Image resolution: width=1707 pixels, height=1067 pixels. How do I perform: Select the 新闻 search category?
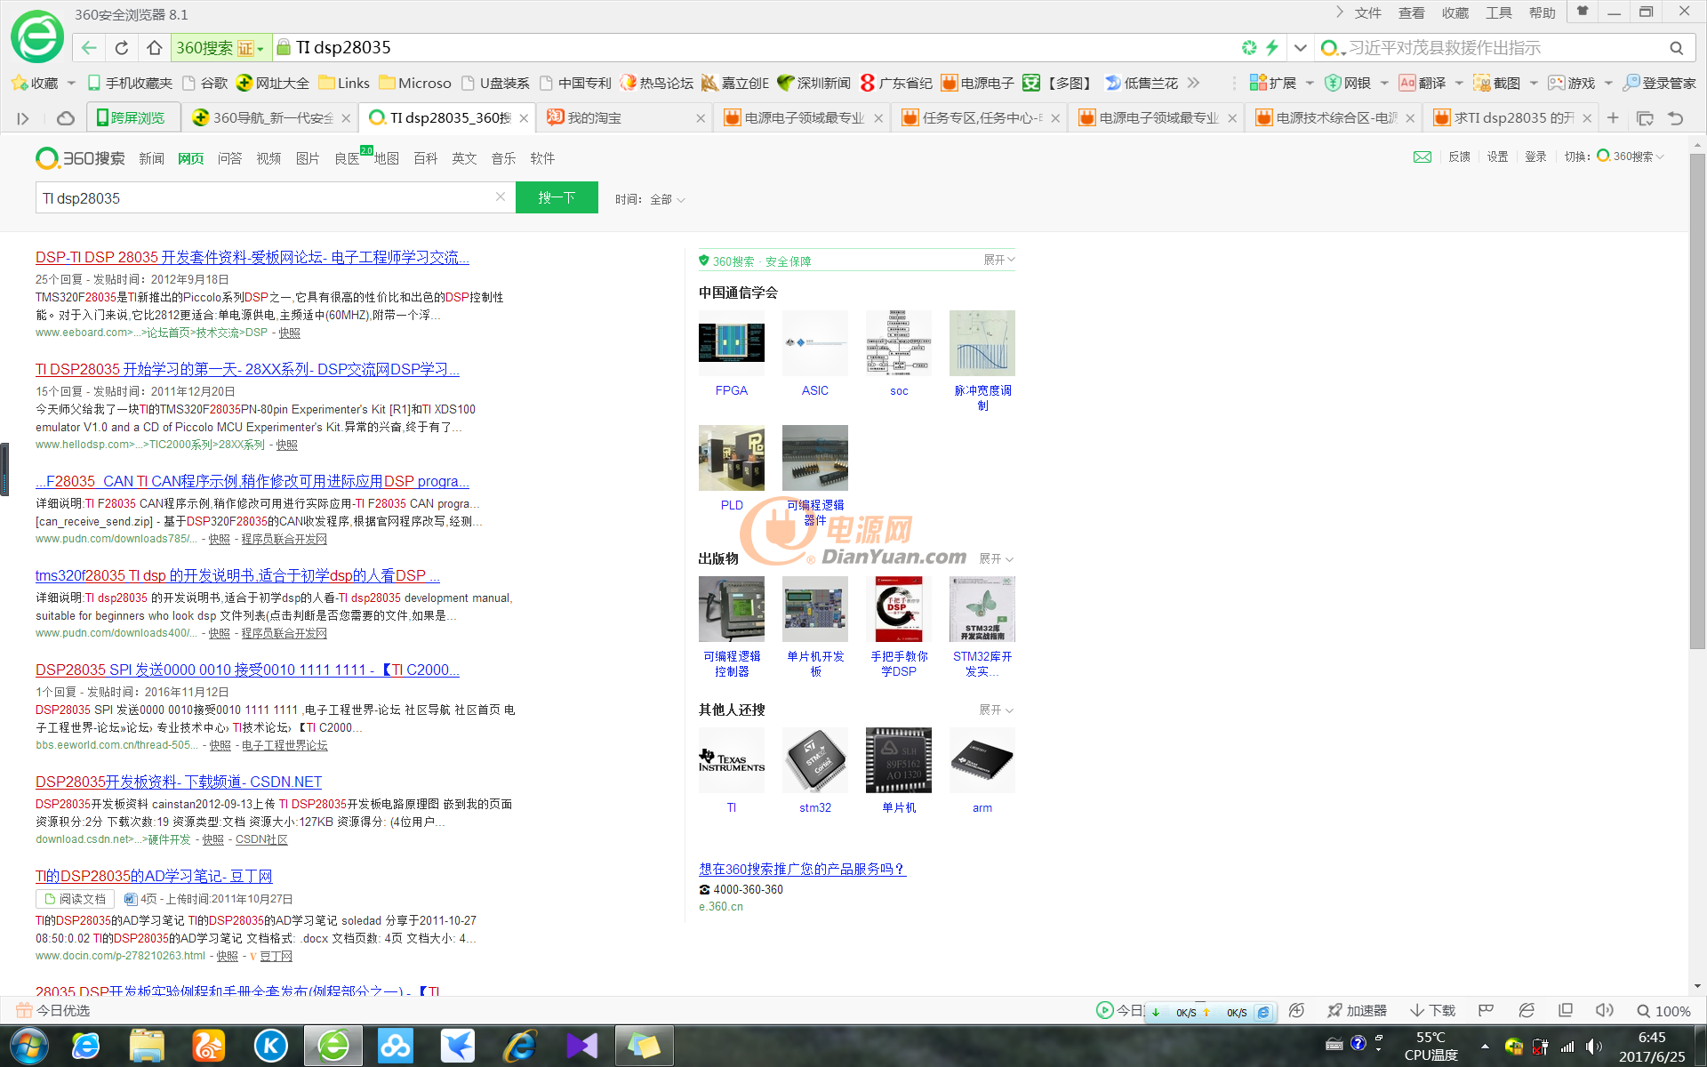pyautogui.click(x=151, y=158)
